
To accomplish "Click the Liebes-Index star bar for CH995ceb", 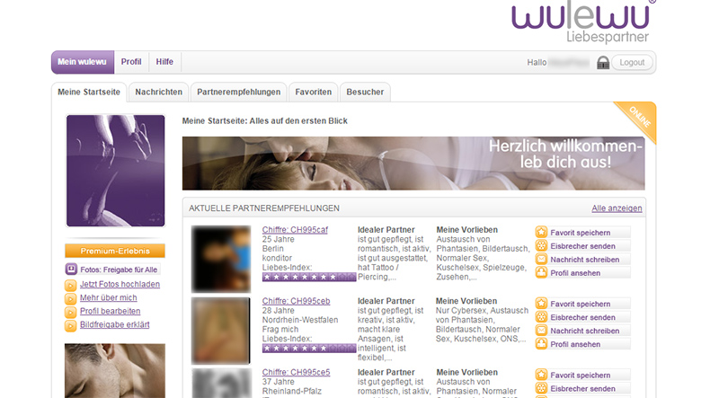I will [x=309, y=349].
